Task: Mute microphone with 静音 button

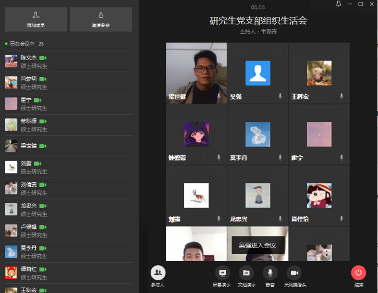Action: click(x=269, y=273)
